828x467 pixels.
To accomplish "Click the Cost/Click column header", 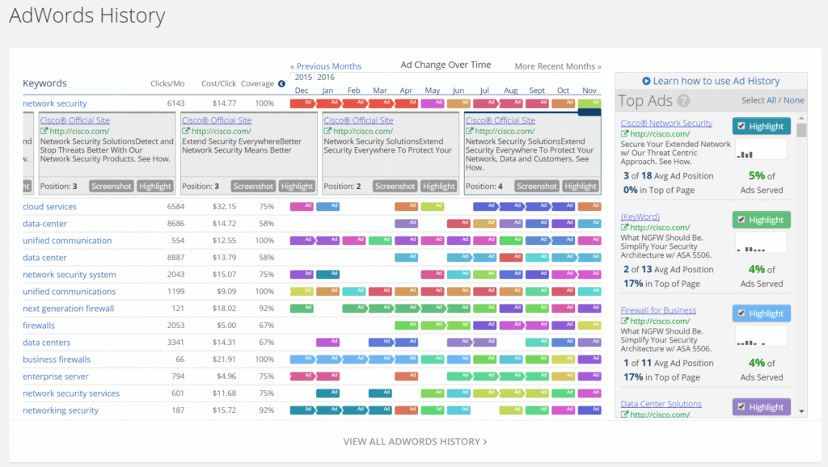I will [x=218, y=83].
